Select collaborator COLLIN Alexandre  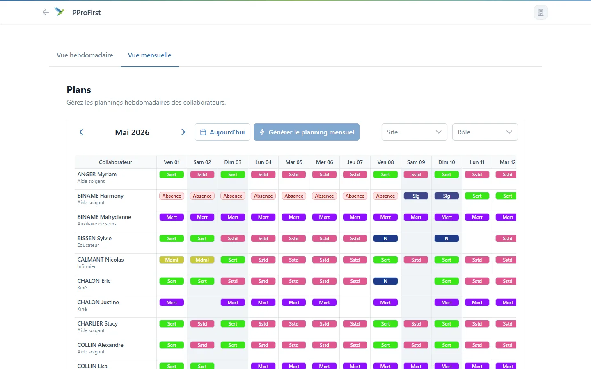(x=101, y=345)
